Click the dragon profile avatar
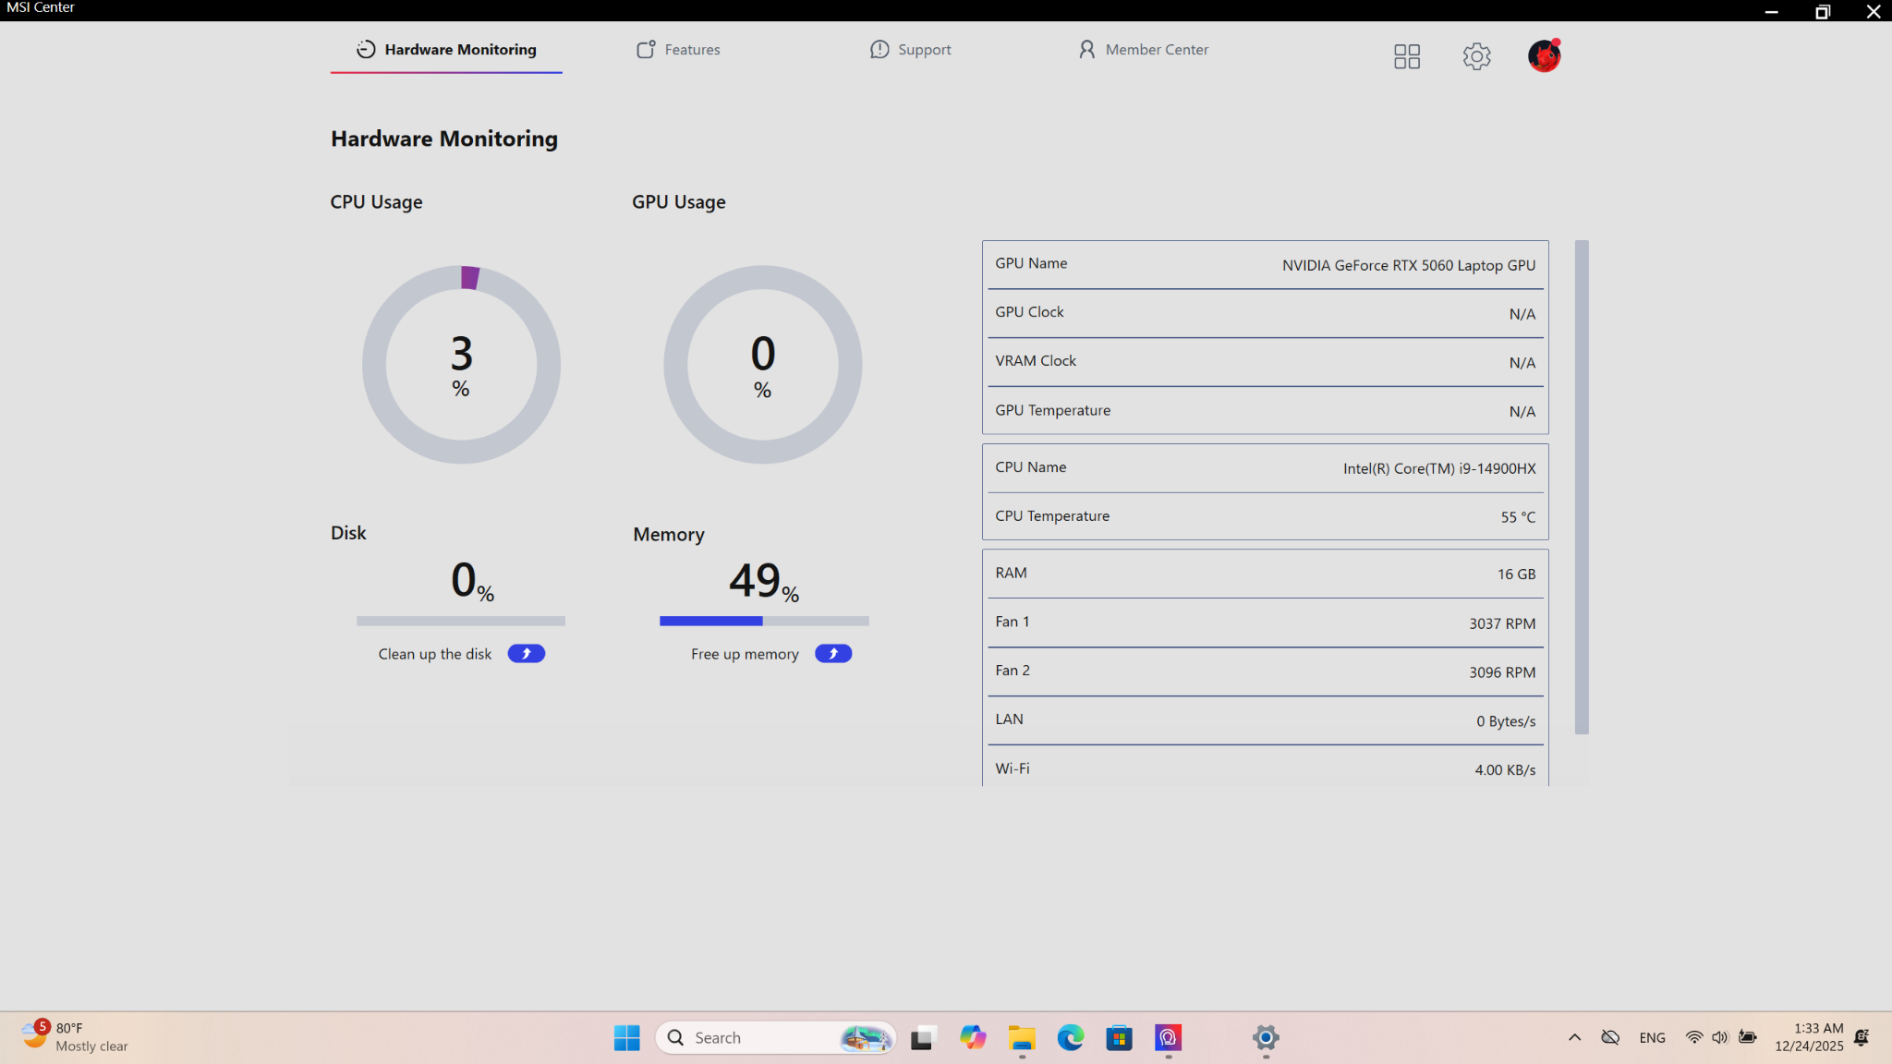Viewport: 1892px width, 1064px height. tap(1544, 56)
